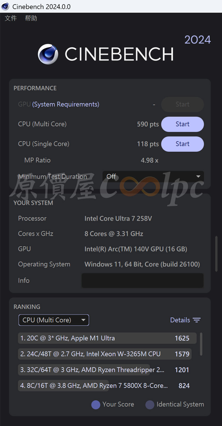Click the Identical System legend circle
Viewport: 222px width, 426px height.
[150, 405]
